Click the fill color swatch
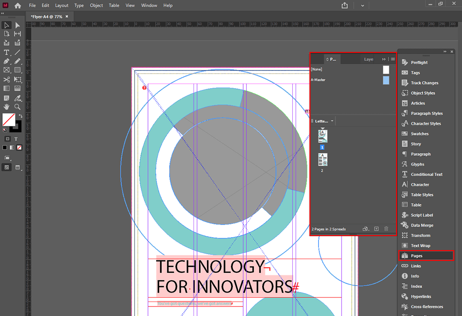The height and width of the screenshot is (316, 462). tap(8, 120)
